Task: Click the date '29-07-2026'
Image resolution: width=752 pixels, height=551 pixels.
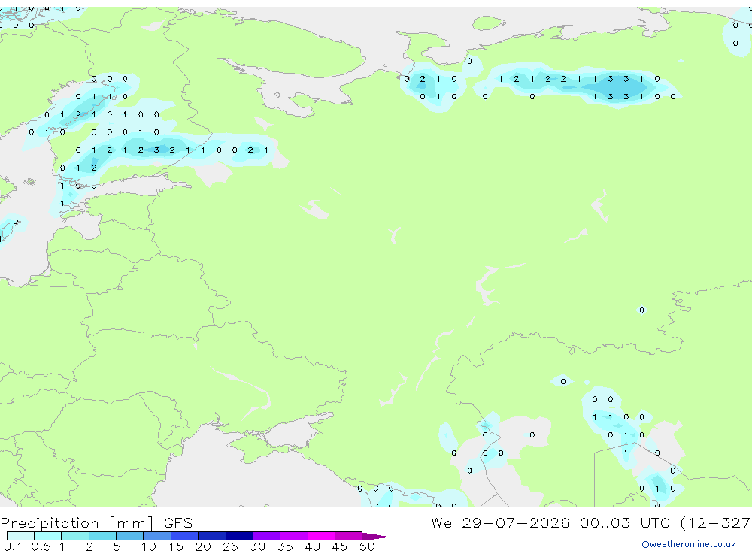Action: (516, 522)
